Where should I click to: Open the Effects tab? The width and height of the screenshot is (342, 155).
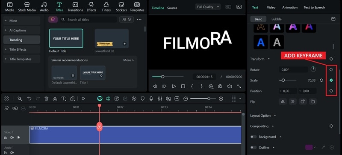91,7
